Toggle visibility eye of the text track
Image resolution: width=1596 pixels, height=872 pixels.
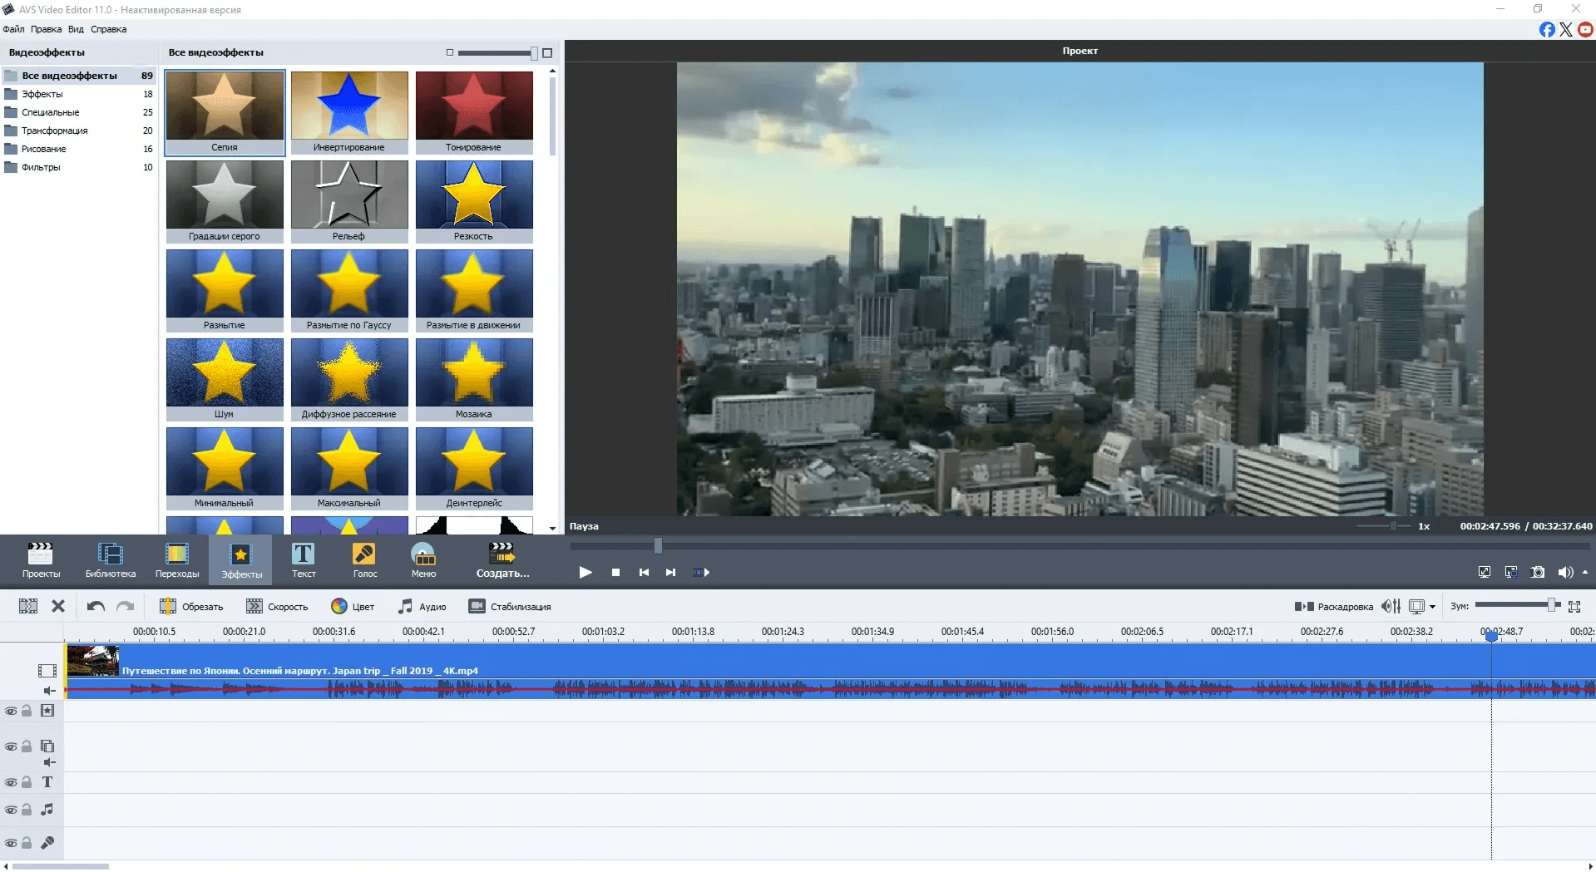[11, 782]
